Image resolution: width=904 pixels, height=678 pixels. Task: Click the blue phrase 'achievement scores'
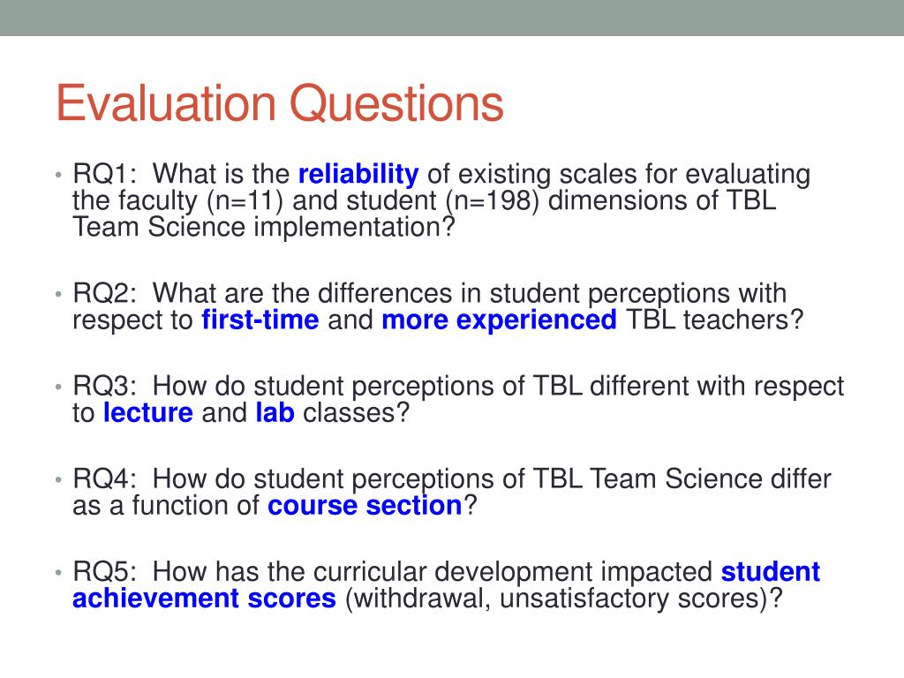coord(204,599)
